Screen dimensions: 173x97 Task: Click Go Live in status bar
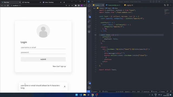click(x=154, y=92)
